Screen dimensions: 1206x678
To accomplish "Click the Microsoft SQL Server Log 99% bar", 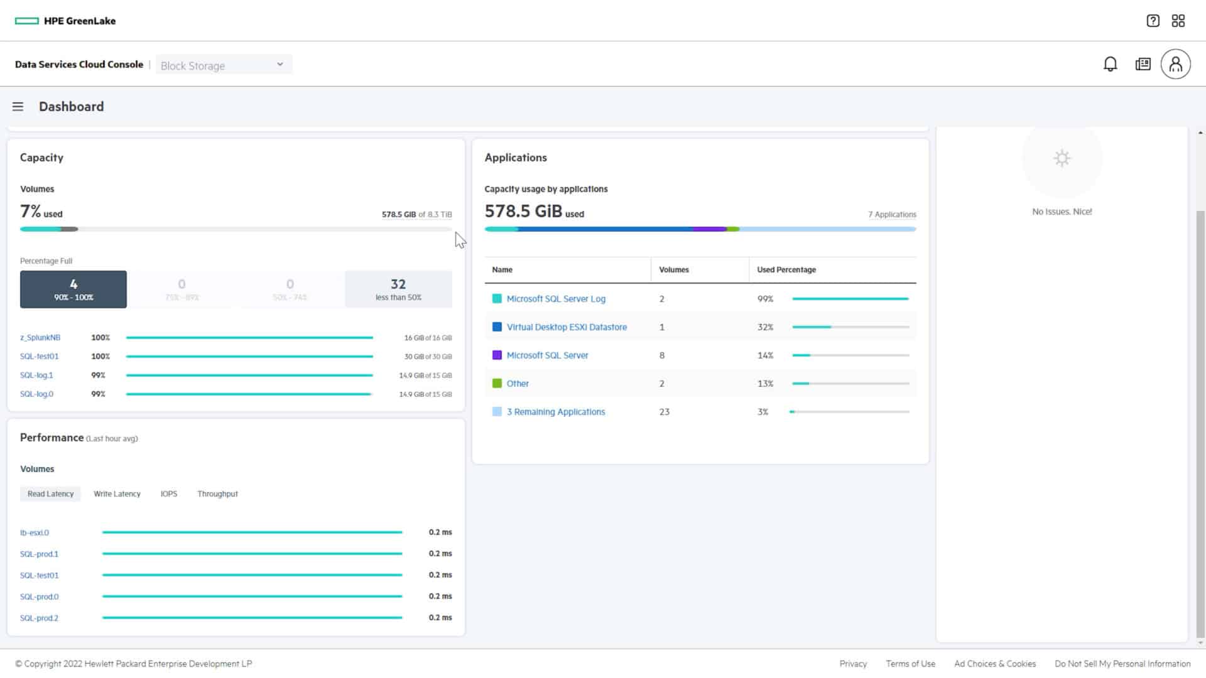I will (x=850, y=299).
